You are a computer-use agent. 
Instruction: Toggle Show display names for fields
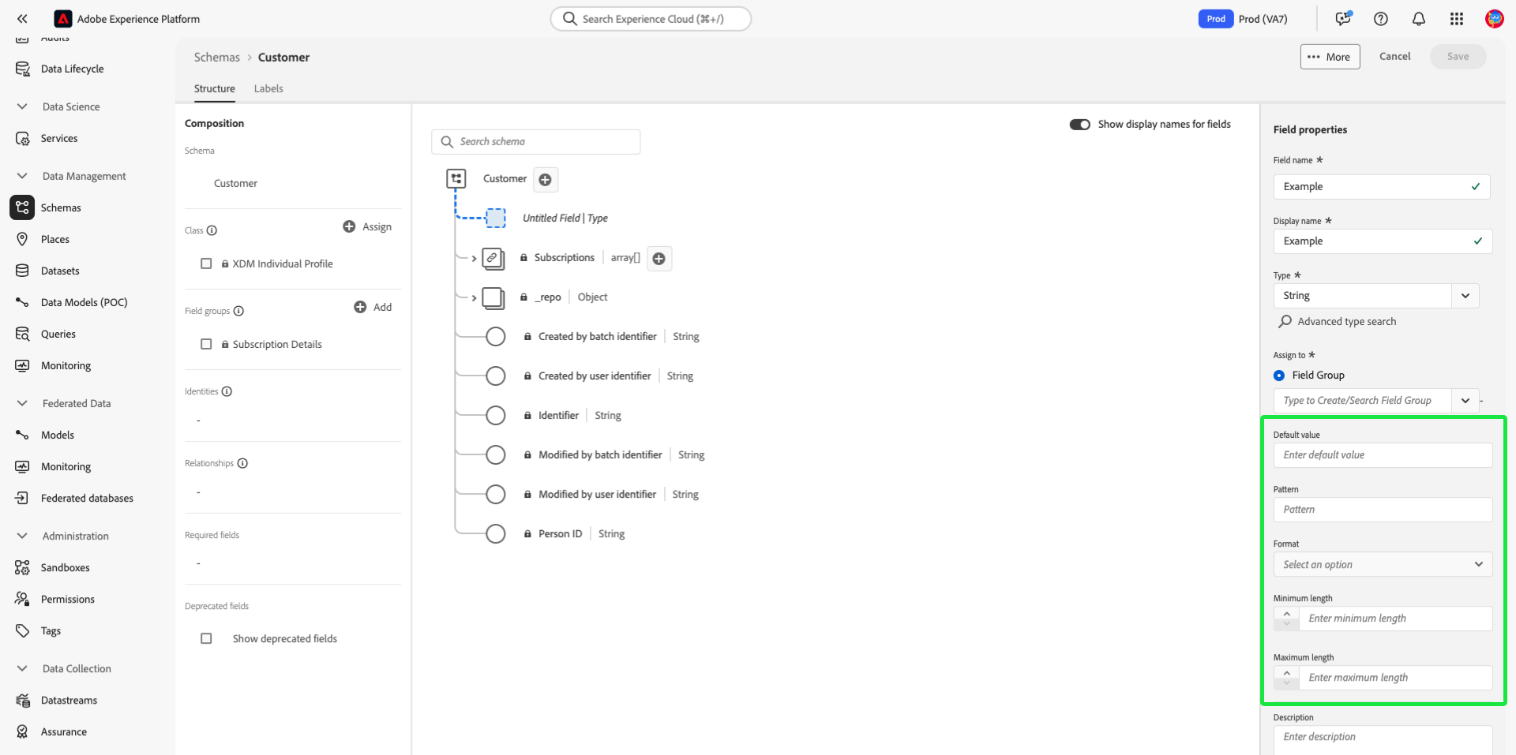1079,125
